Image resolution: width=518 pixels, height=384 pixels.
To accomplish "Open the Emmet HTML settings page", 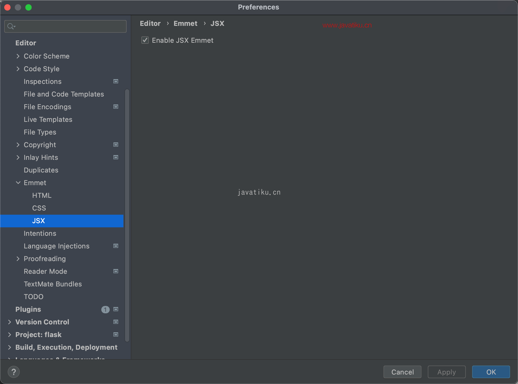I will click(42, 195).
